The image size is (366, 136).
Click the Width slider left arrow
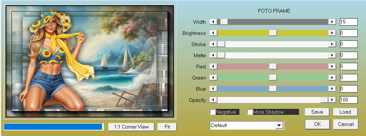point(213,22)
